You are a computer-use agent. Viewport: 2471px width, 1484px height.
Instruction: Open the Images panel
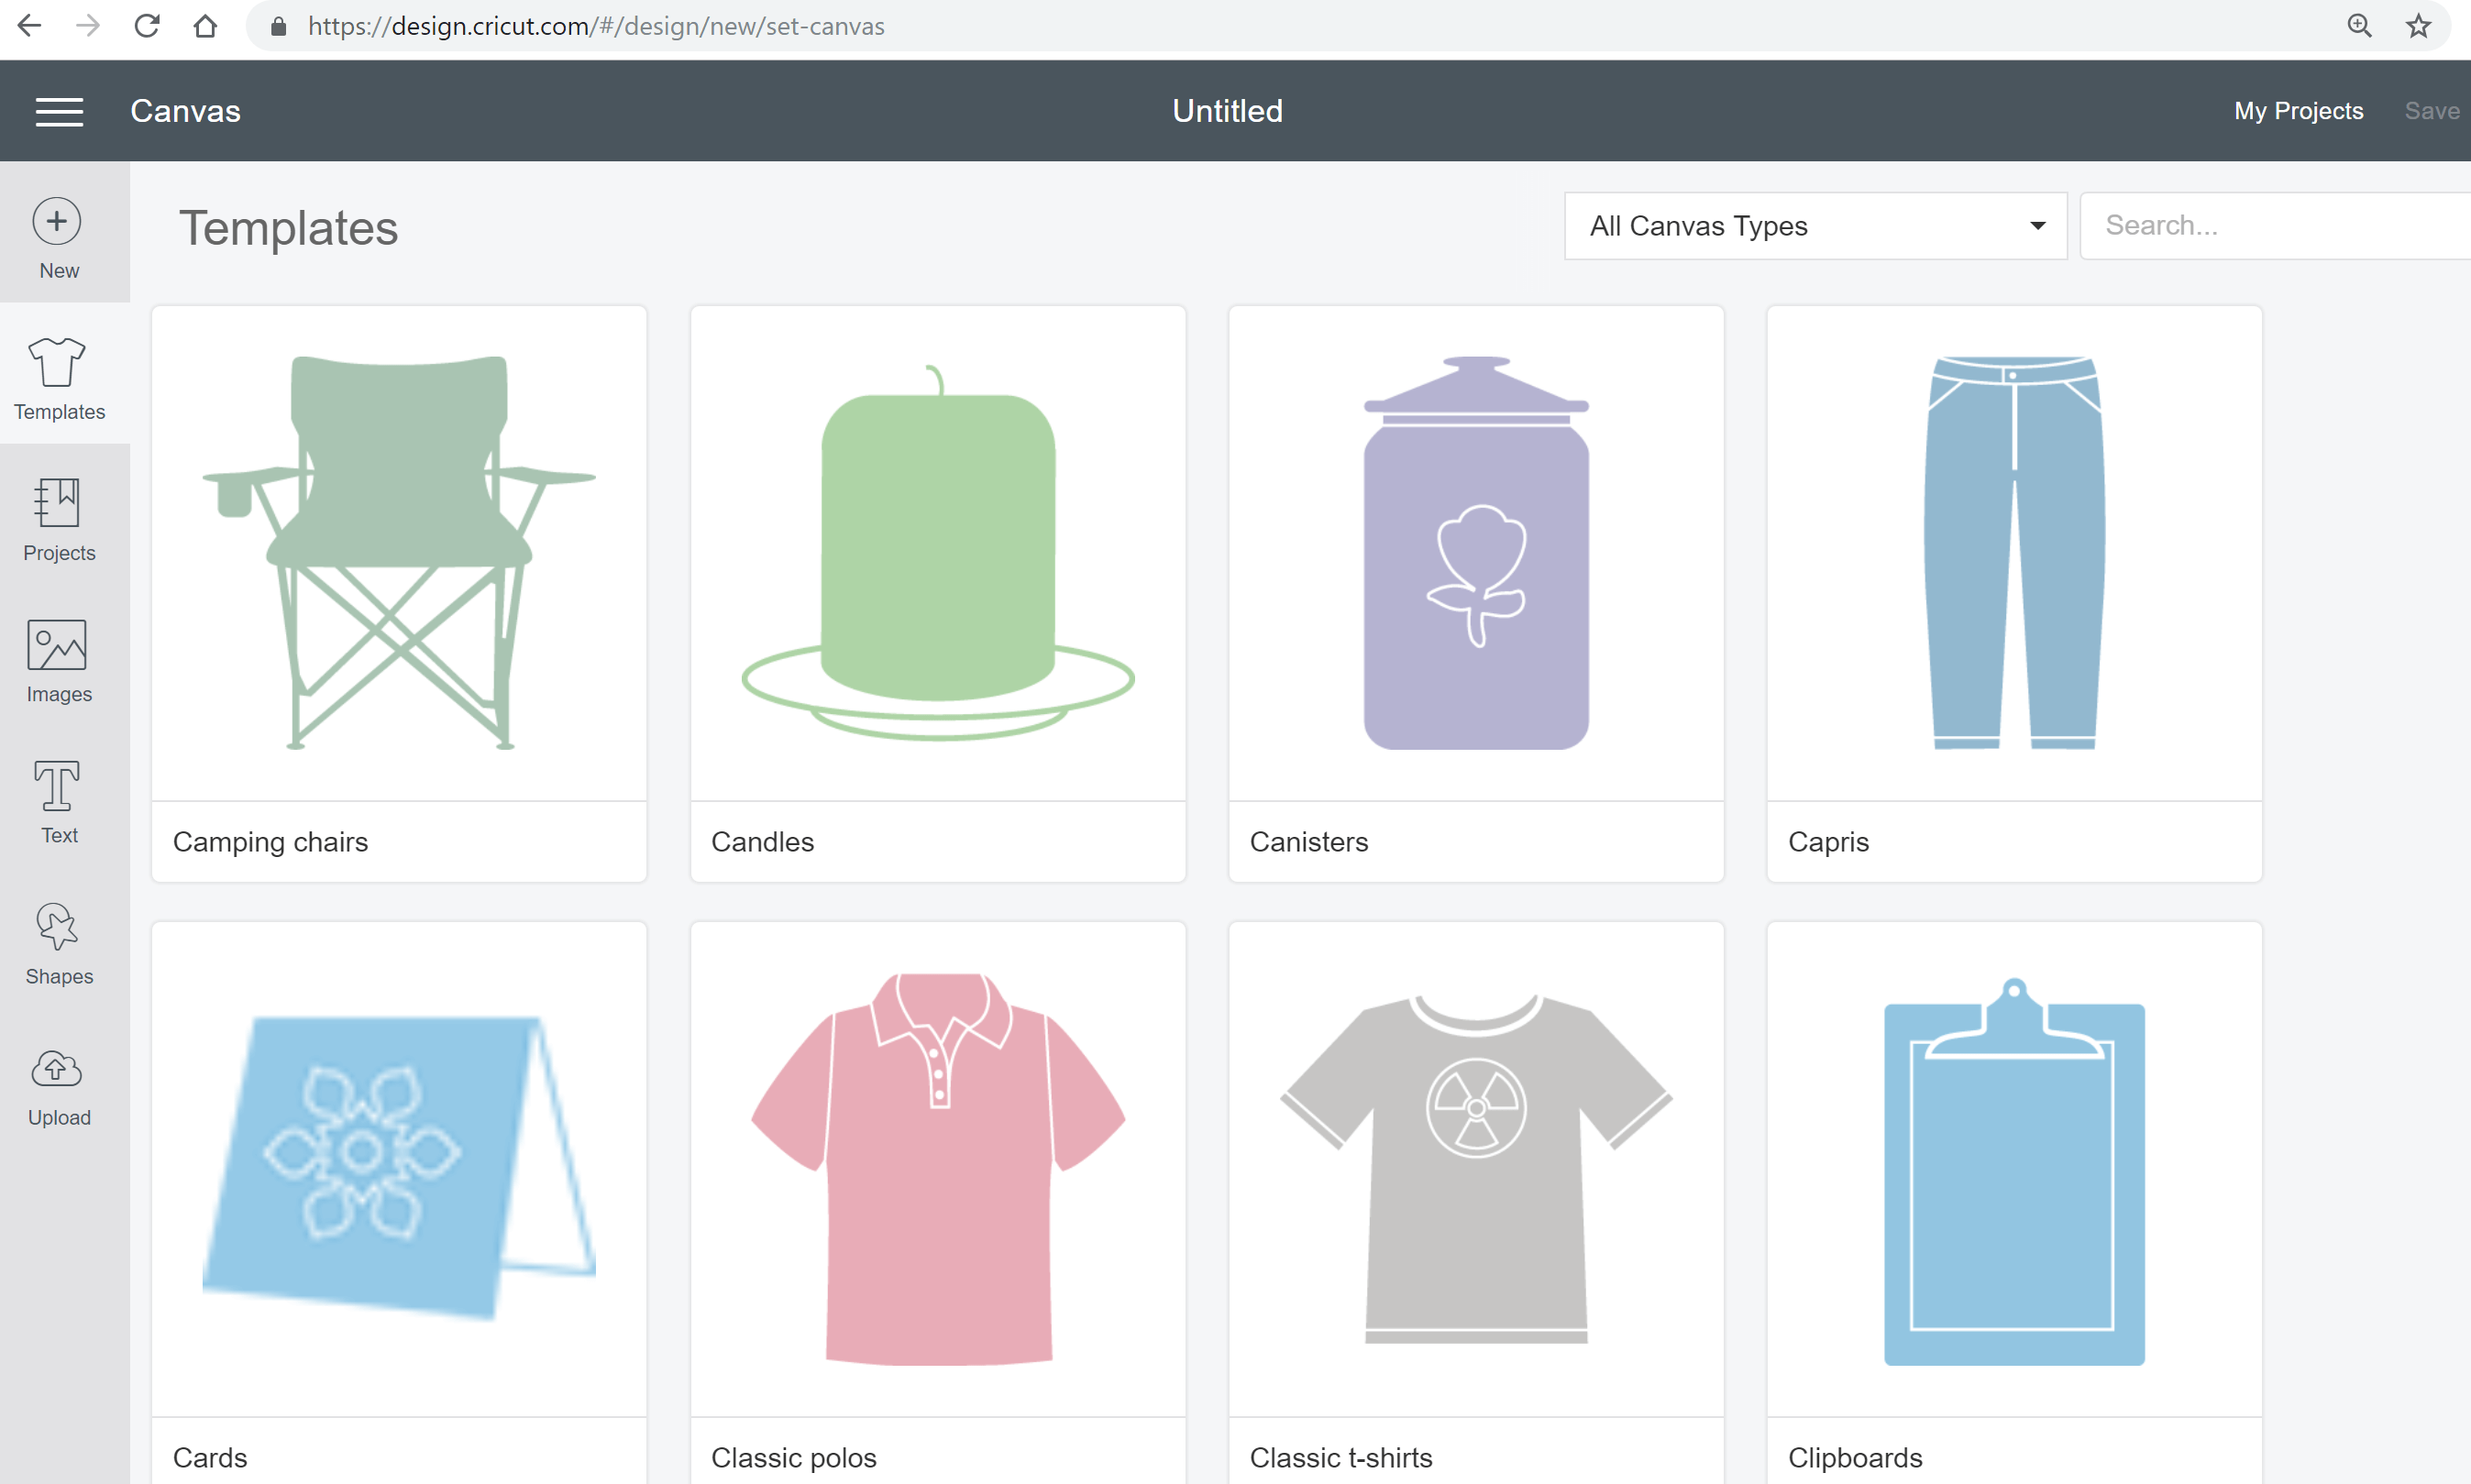pos(59,661)
